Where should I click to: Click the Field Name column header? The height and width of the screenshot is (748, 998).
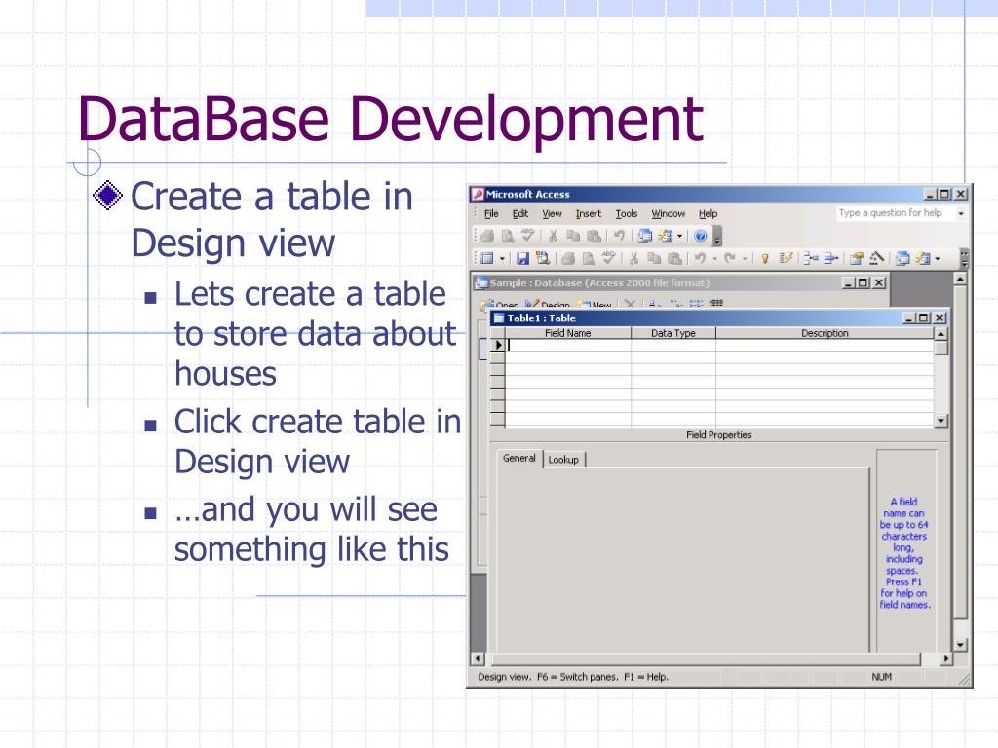(x=568, y=333)
